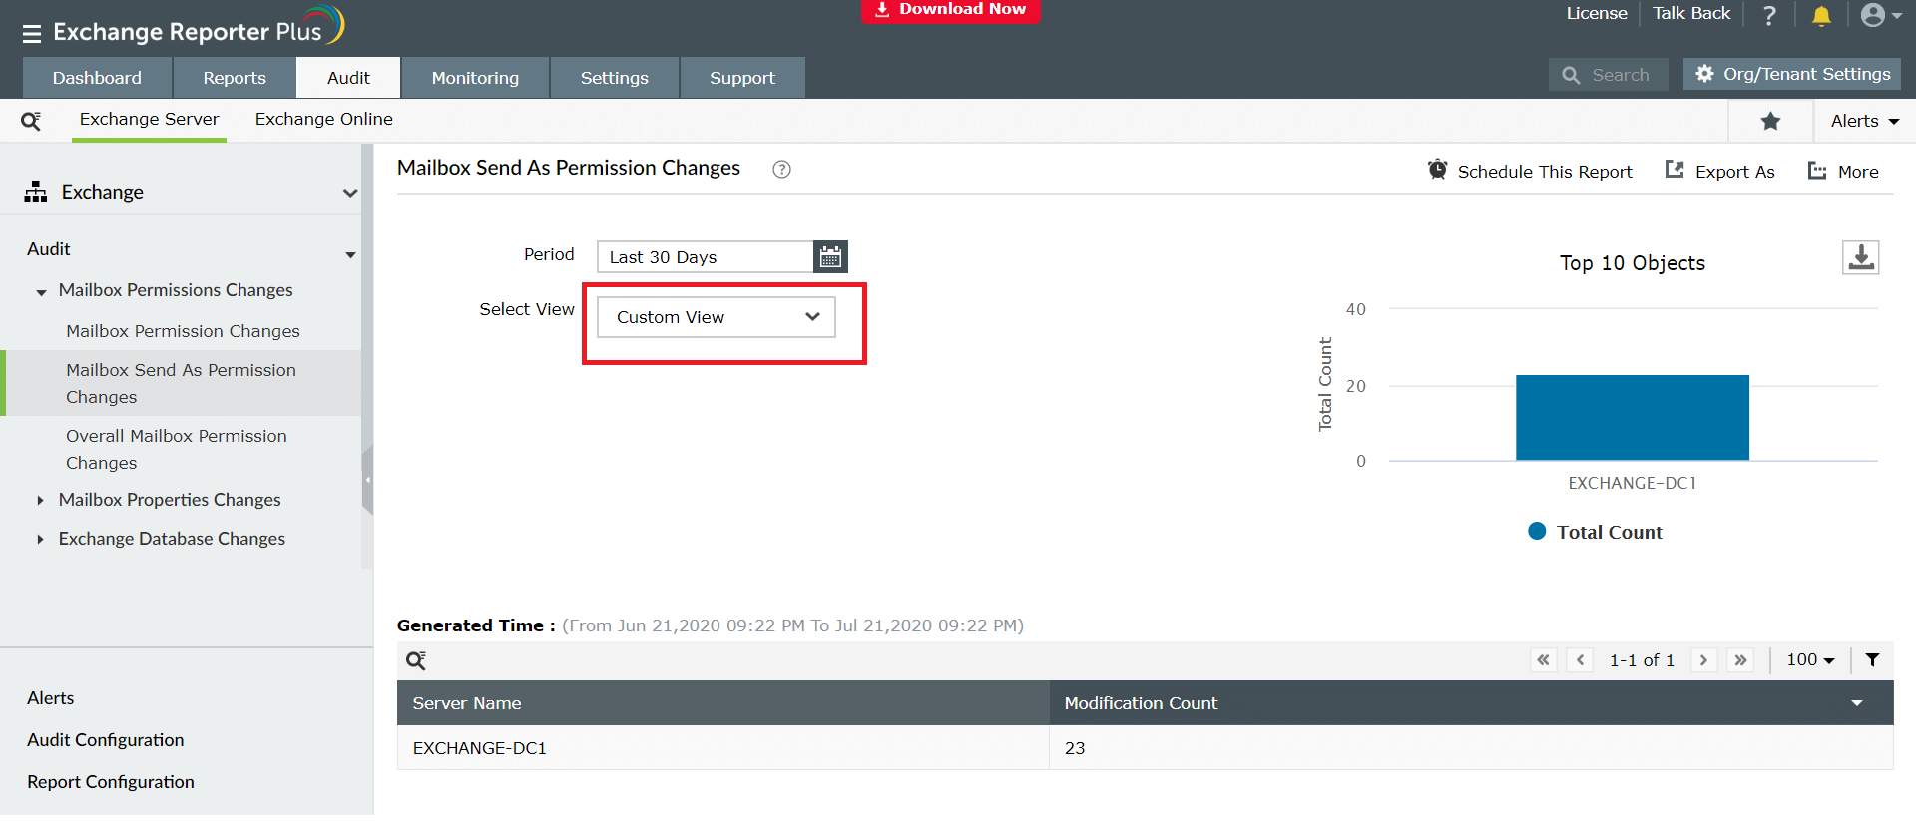Click the Period date field

point(706,257)
